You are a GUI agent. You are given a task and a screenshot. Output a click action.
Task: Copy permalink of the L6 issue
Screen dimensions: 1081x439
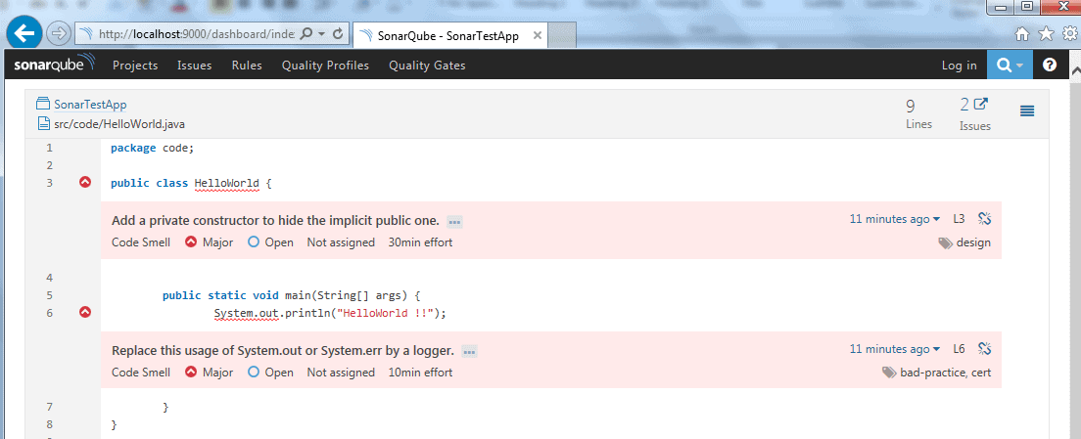point(984,349)
